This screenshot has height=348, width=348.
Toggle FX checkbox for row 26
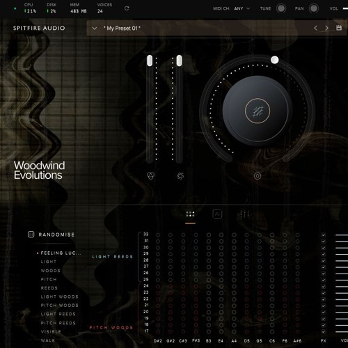[x=323, y=274]
